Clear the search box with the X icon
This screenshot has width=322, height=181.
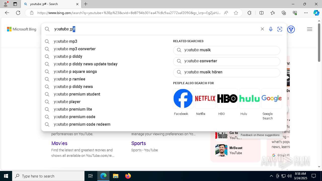pyautogui.click(x=262, y=29)
